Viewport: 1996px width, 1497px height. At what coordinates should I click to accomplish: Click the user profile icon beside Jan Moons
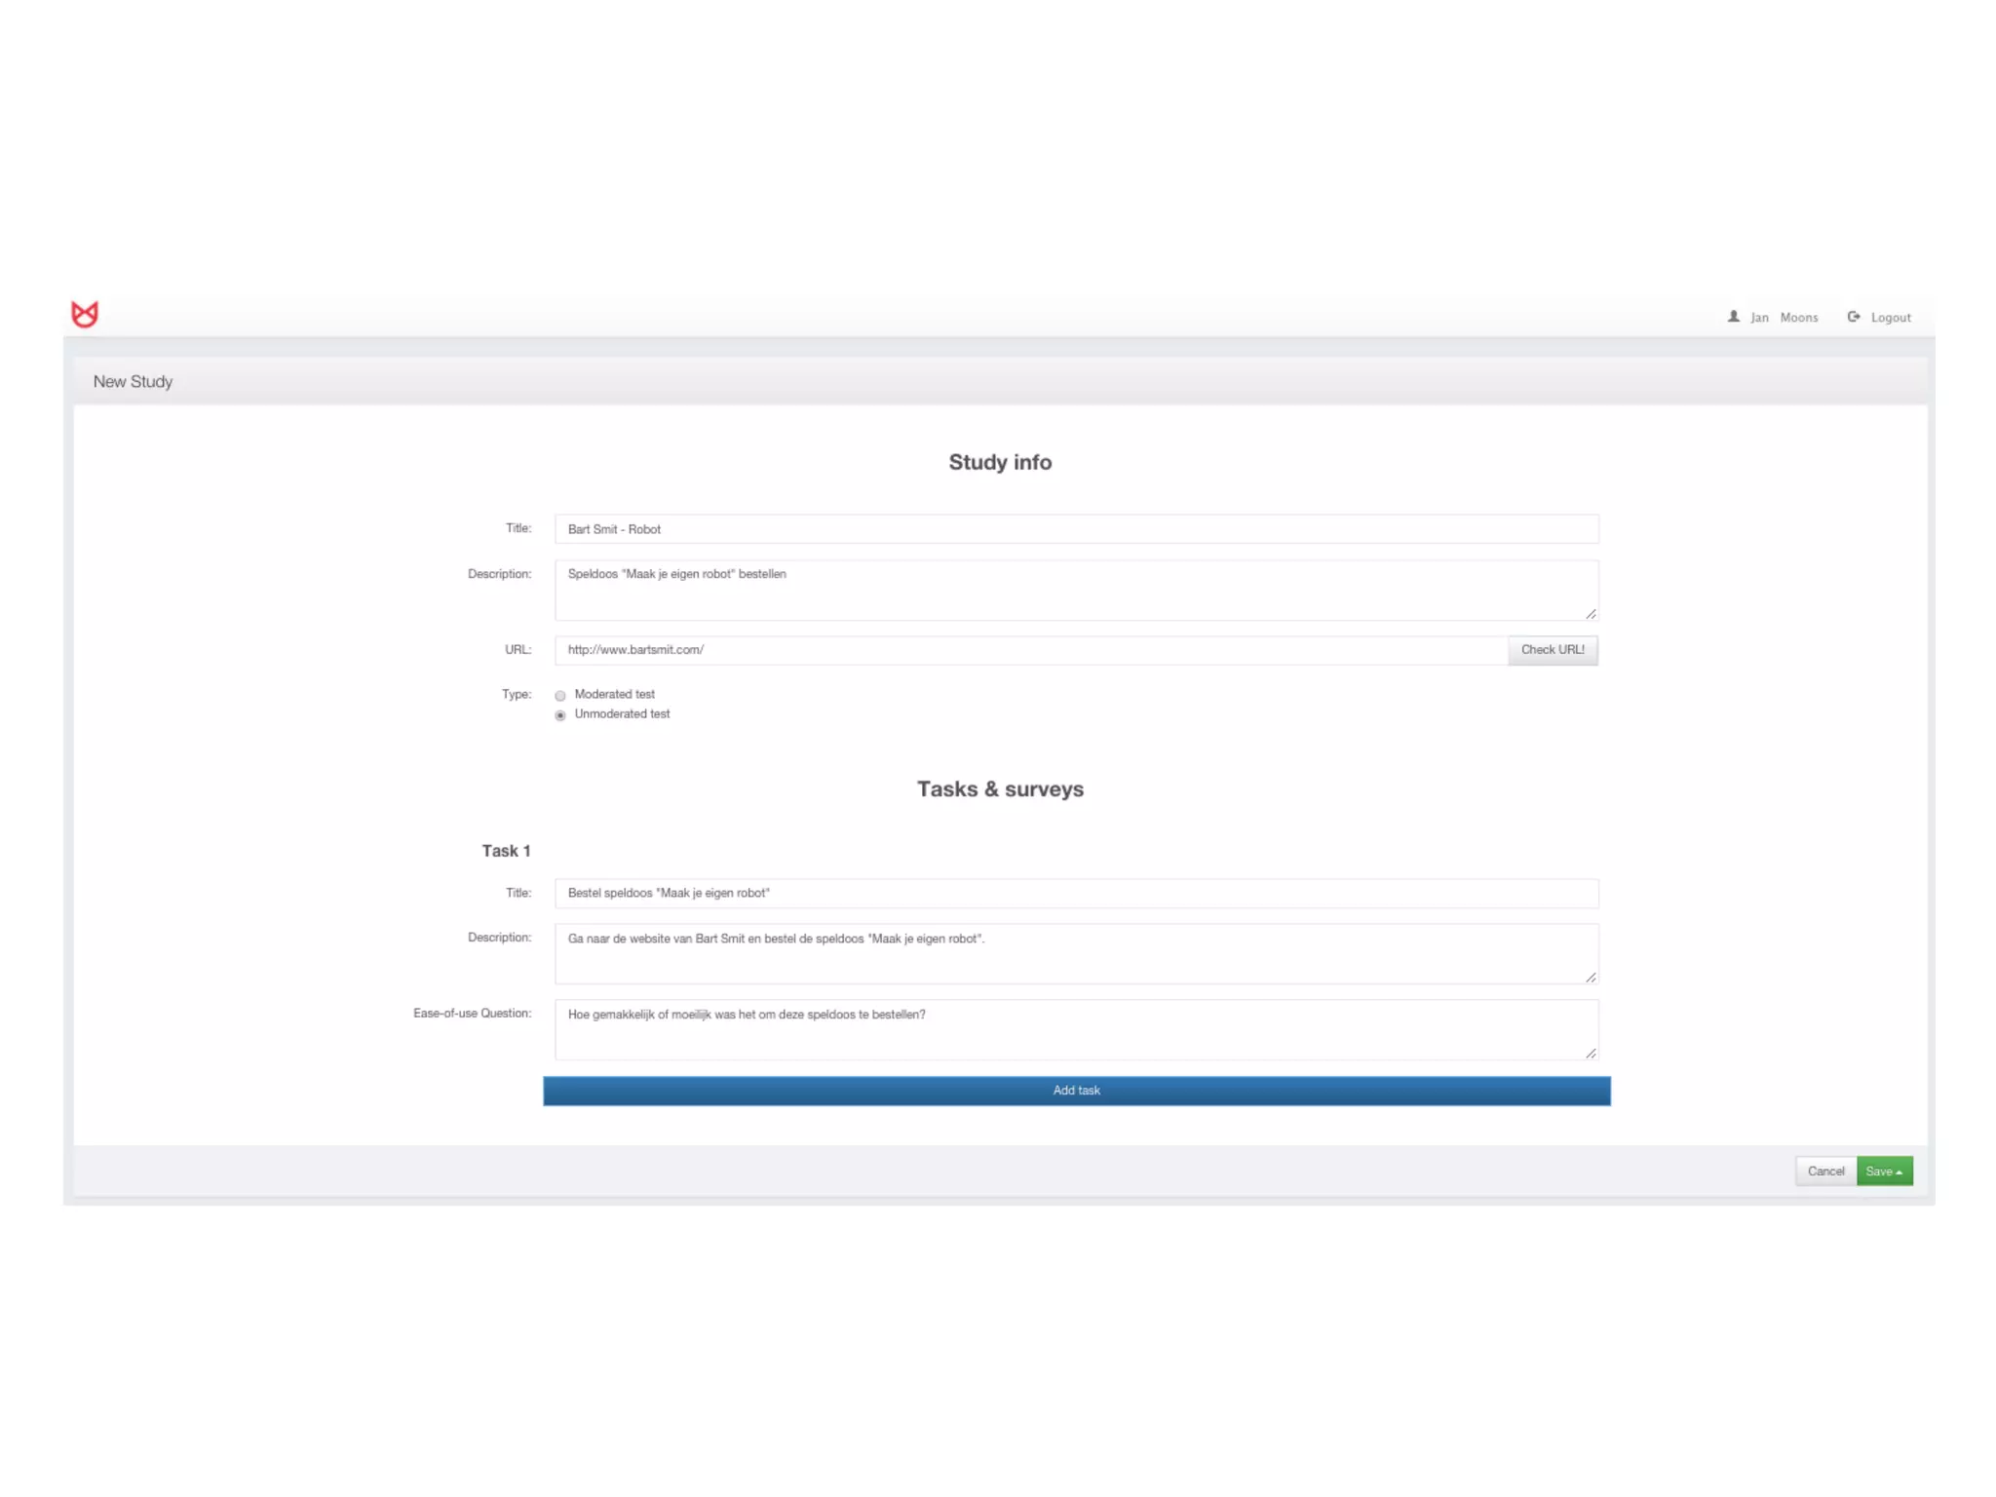(1734, 317)
